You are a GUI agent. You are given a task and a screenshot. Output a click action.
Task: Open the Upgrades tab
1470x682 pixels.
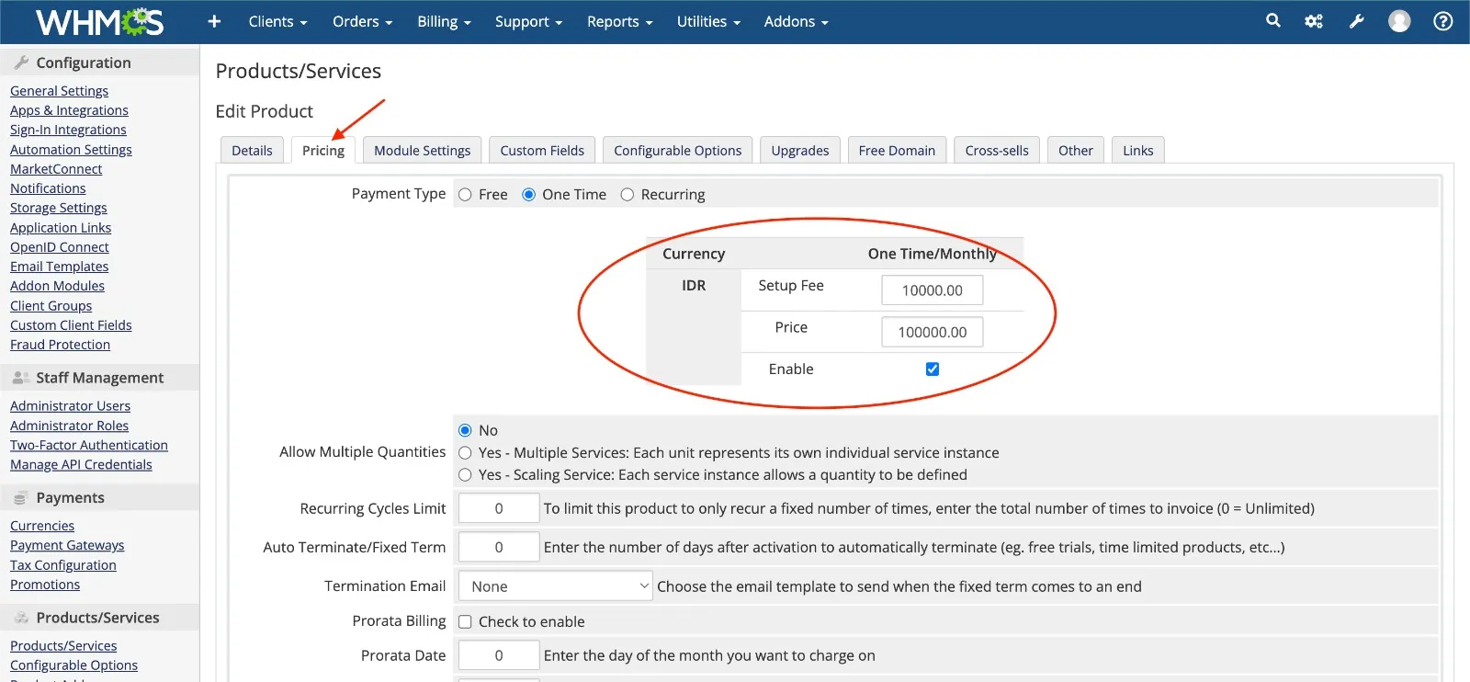tap(800, 151)
